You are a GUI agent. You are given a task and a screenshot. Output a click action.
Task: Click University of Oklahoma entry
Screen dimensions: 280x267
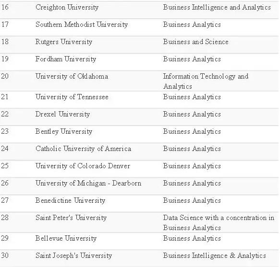[72, 77]
